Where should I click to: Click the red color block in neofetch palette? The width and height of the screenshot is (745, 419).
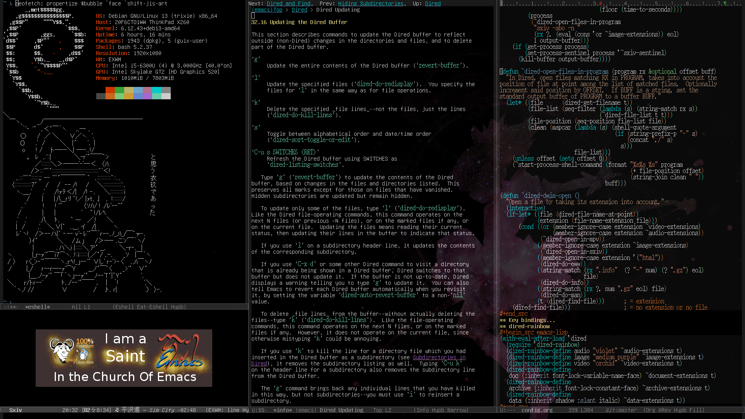(110, 90)
